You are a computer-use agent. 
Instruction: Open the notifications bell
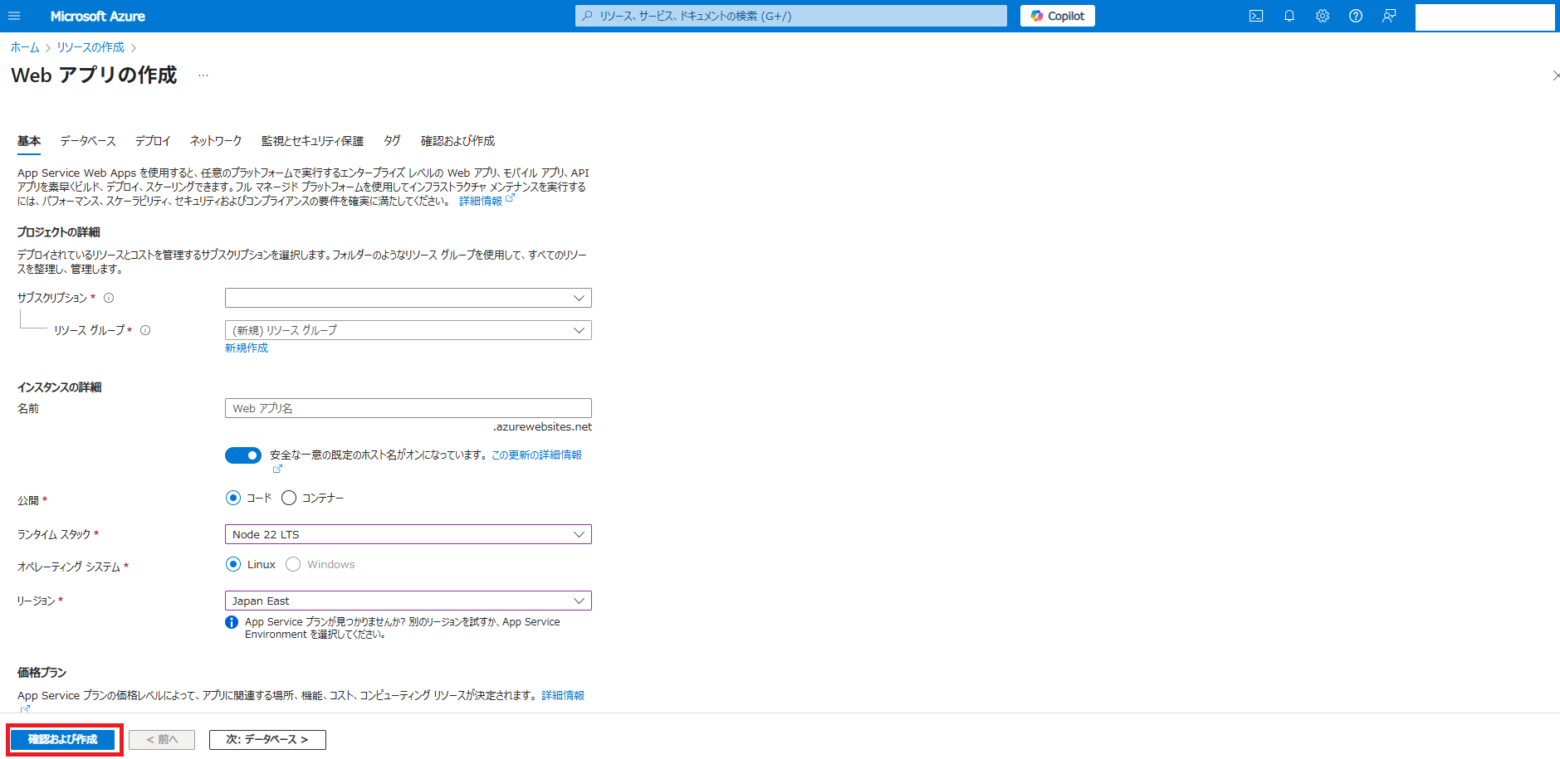1289,16
